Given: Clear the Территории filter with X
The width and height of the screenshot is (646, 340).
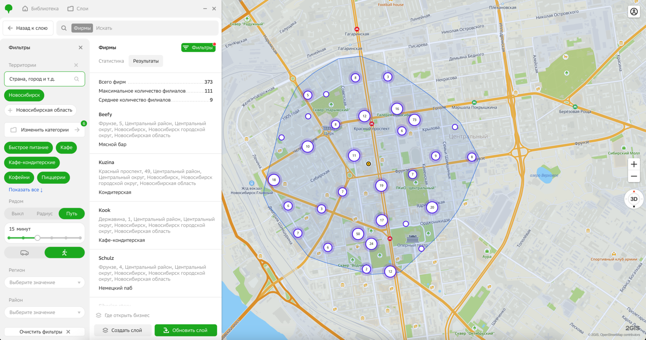Looking at the screenshot, I should (76, 65).
